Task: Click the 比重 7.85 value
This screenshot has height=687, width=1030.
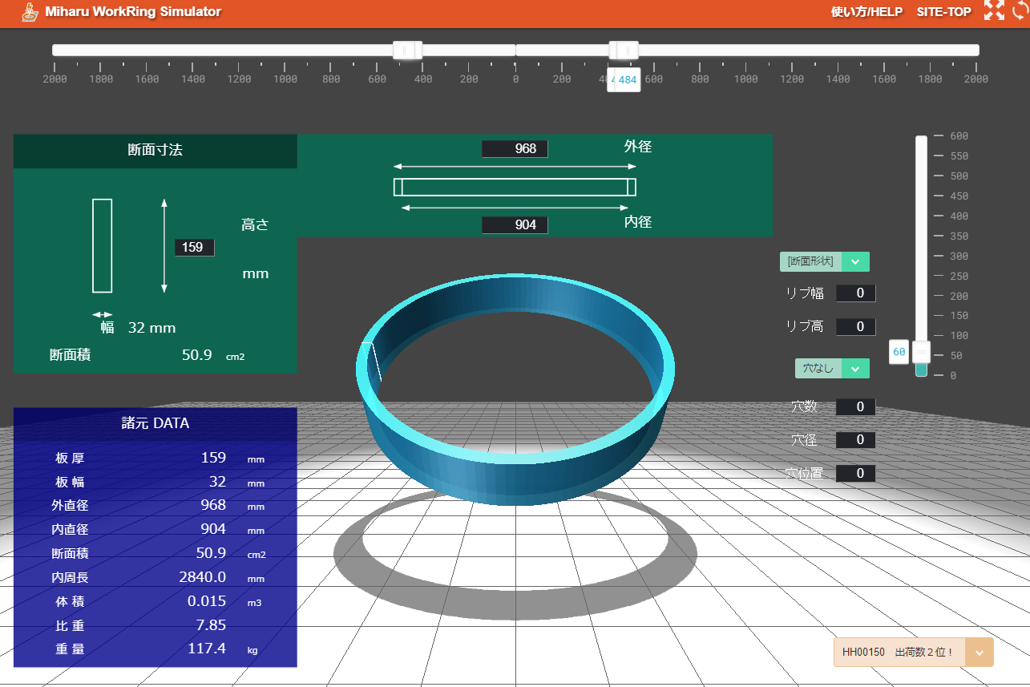Action: point(211,625)
